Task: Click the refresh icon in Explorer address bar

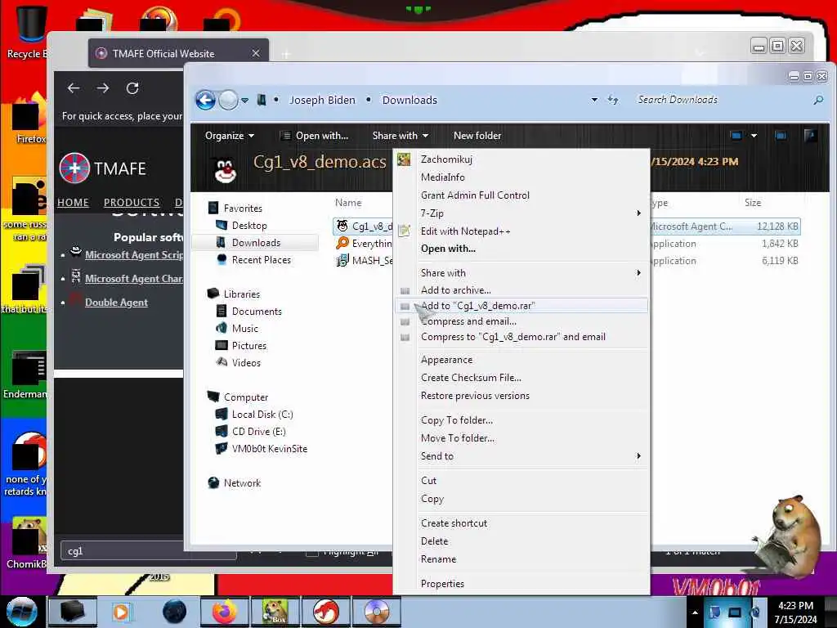Action: pos(613,100)
